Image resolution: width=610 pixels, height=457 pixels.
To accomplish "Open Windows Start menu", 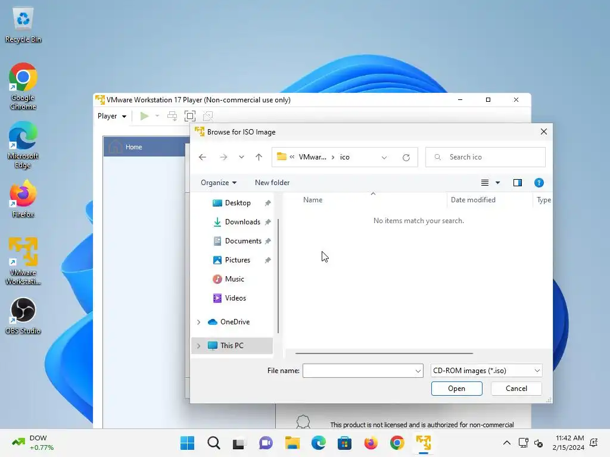I will click(187, 443).
